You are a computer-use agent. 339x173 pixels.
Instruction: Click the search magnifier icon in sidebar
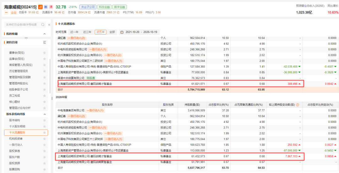(43, 25)
